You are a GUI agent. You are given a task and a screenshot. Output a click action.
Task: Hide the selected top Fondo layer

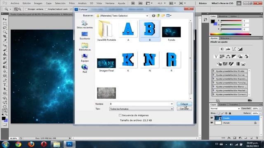point(212,118)
